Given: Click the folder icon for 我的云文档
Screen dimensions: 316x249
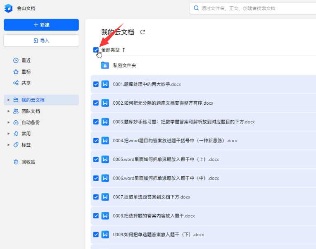Looking at the screenshot, I should click(16, 100).
